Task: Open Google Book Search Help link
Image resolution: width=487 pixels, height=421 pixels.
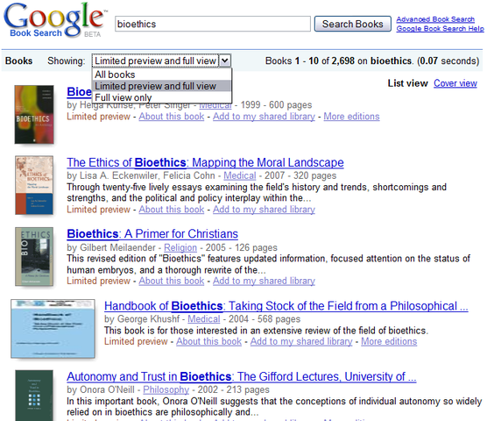Action: 440,29
